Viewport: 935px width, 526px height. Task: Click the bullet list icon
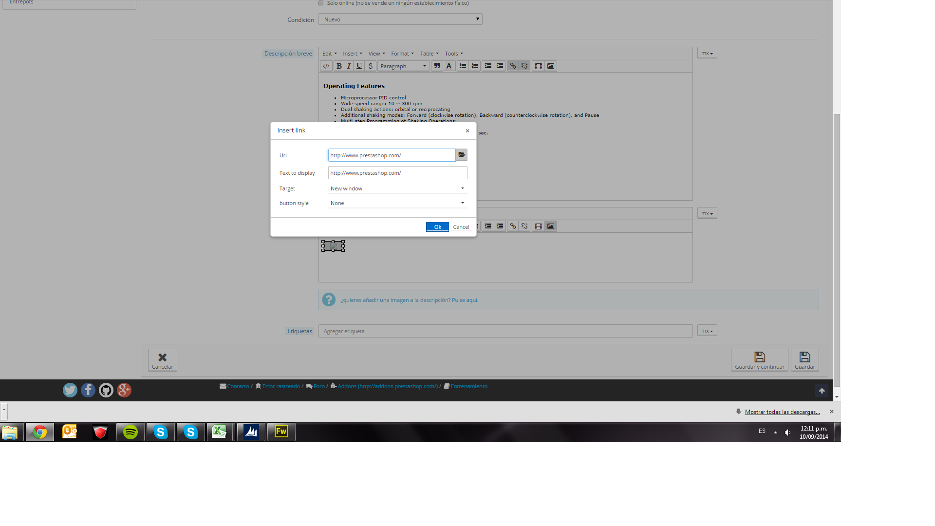(463, 66)
